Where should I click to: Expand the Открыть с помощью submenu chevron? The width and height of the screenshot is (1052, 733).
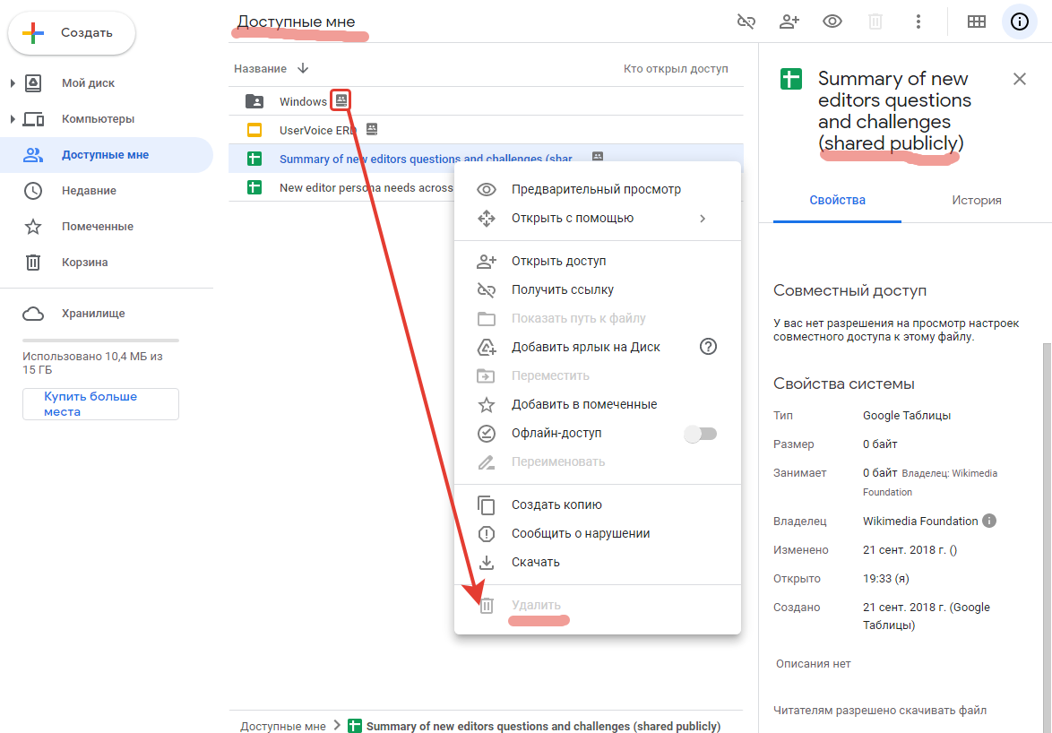703,219
